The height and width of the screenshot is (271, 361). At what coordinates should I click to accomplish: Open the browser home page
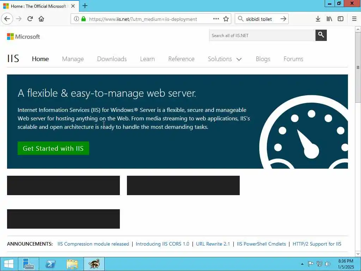[x=41, y=19]
